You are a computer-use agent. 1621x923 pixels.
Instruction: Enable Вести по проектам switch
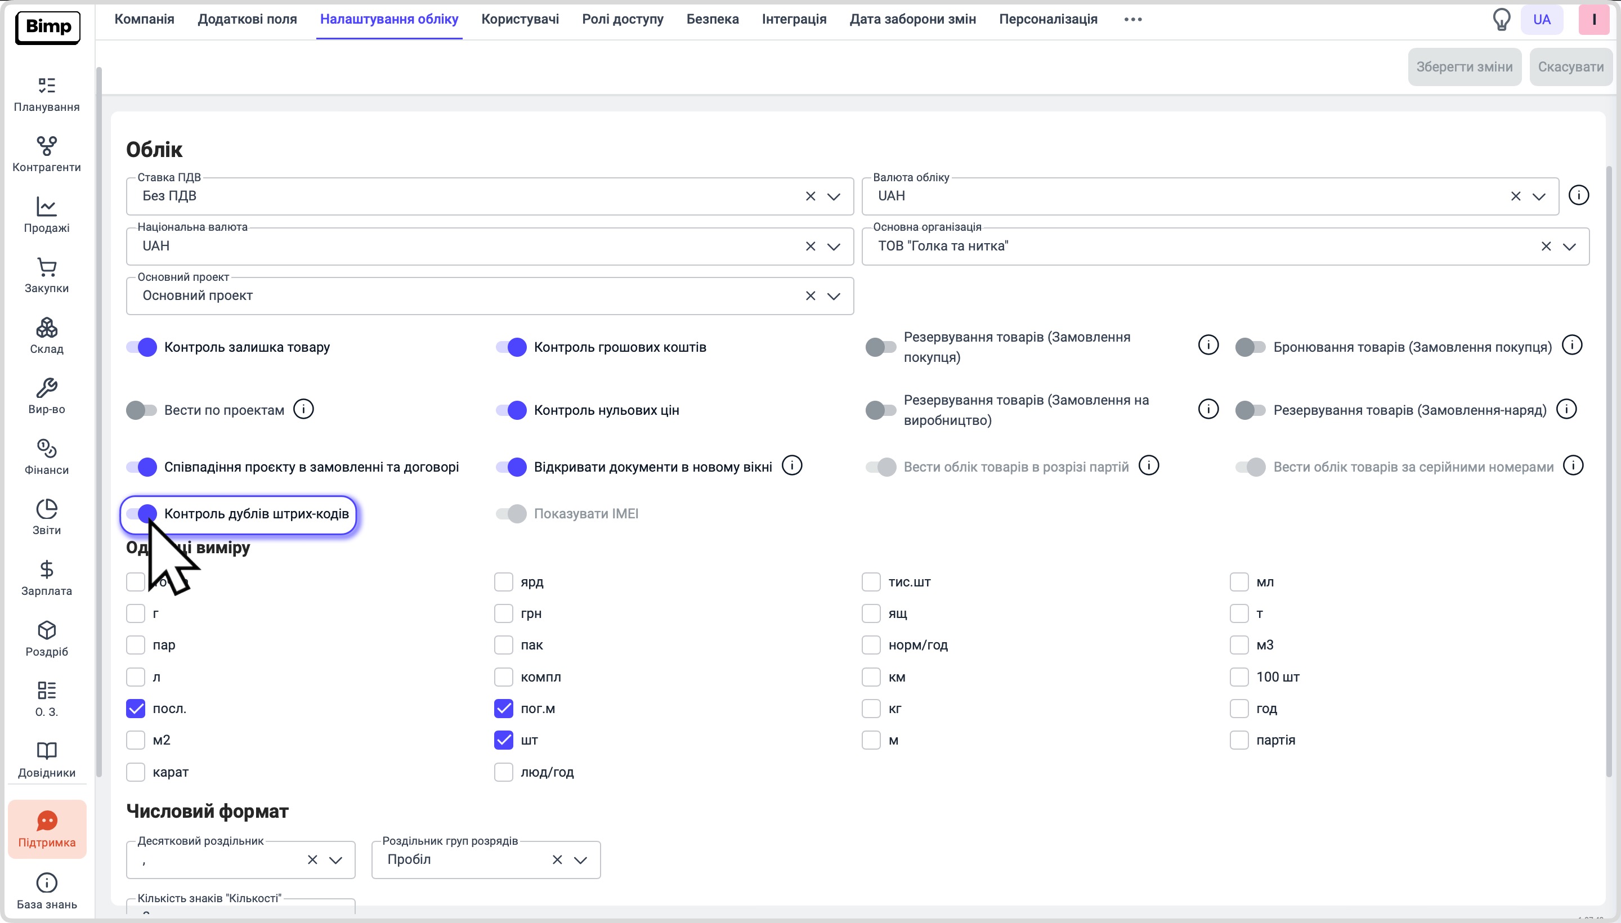pyautogui.click(x=141, y=410)
